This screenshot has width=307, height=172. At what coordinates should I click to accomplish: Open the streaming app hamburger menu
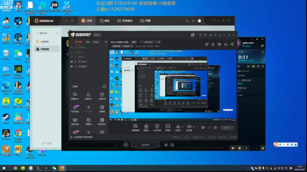[x=220, y=35]
